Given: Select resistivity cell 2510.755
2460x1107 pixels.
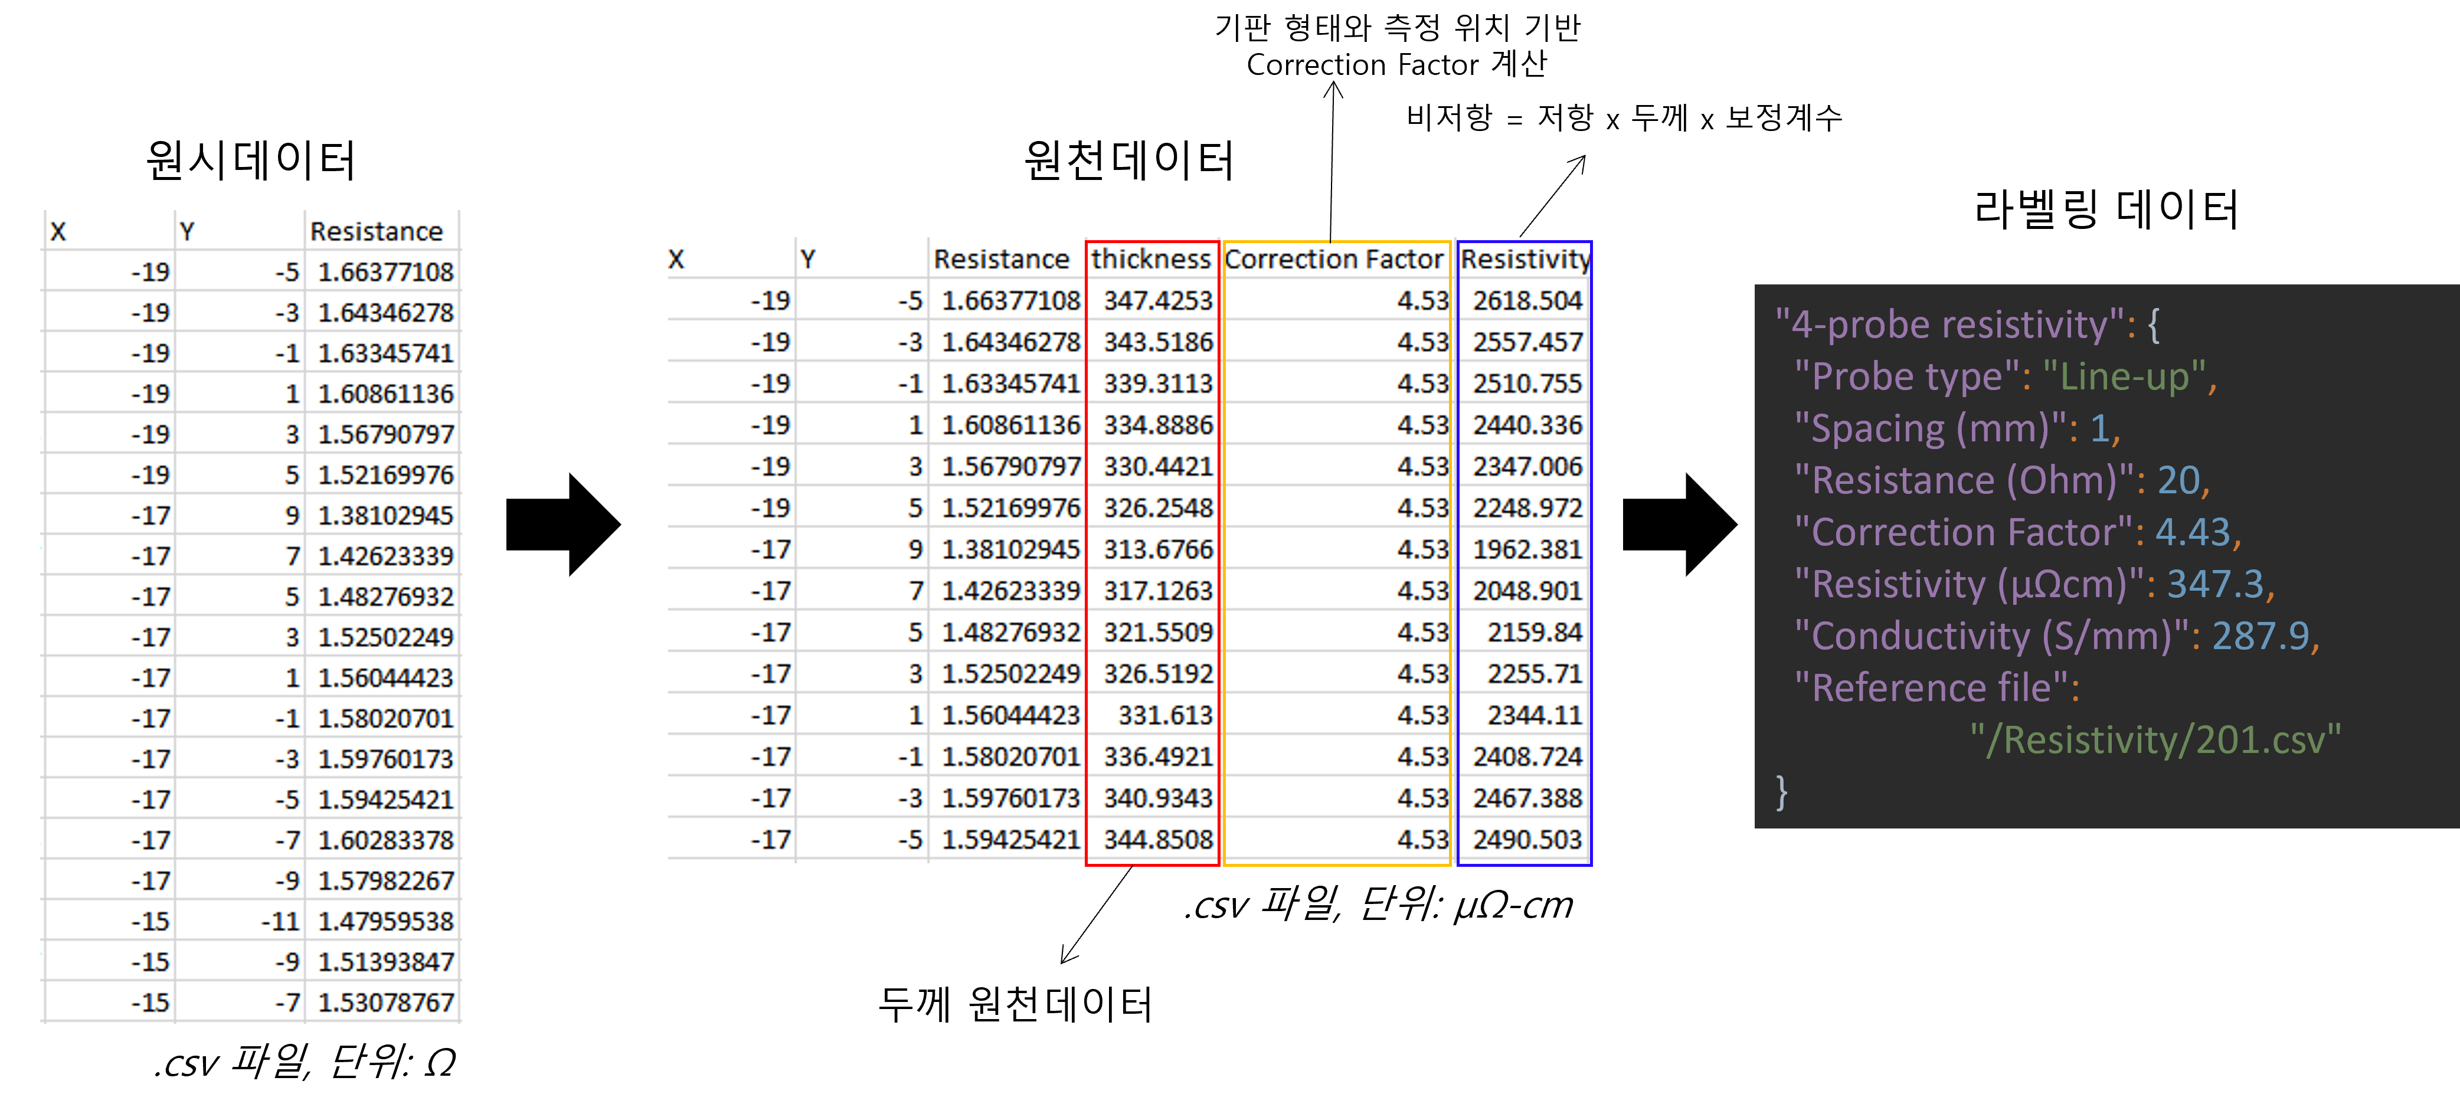Looking at the screenshot, I should pos(1527,383).
